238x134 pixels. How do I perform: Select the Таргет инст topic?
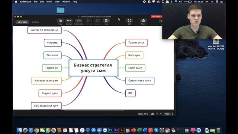pos(136,42)
